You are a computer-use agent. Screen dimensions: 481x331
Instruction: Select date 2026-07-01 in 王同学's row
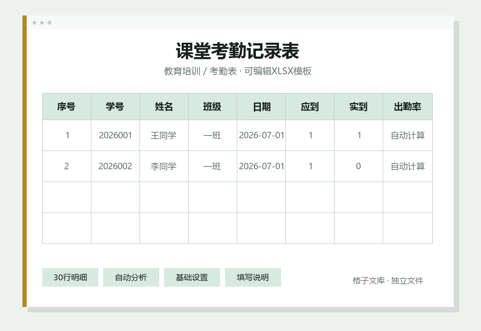pos(261,136)
